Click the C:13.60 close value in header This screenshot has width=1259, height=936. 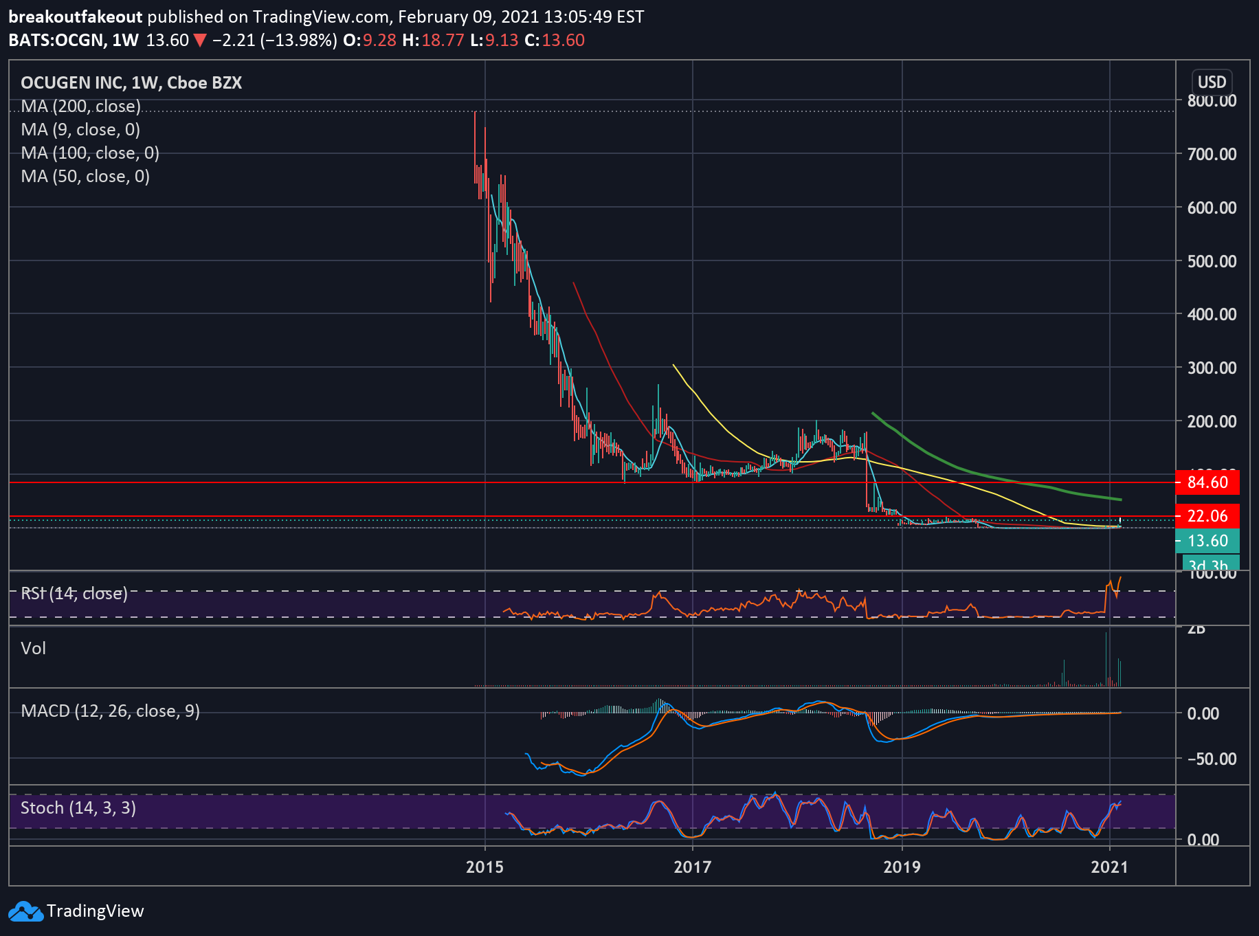click(x=555, y=40)
